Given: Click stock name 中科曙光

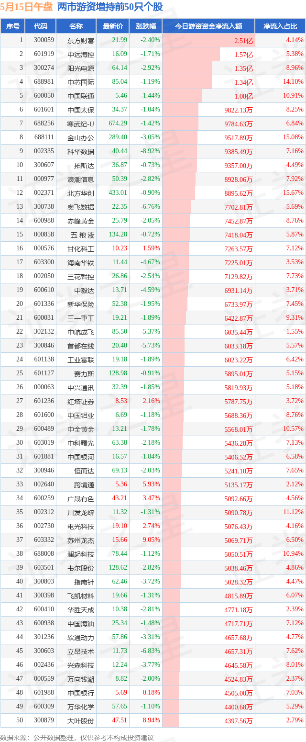Looking at the screenshot, I should point(81,443).
